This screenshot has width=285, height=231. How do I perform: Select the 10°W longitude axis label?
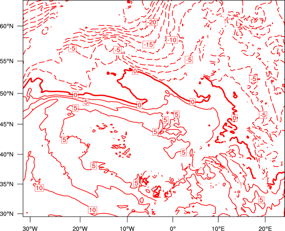click(127, 229)
